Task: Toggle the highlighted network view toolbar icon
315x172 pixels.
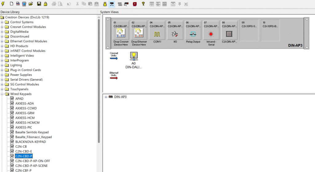Action: point(112,4)
